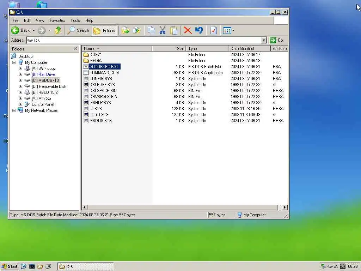Viewport: 361px width, 271px height.
Task: Open the View menu
Action: (40, 20)
